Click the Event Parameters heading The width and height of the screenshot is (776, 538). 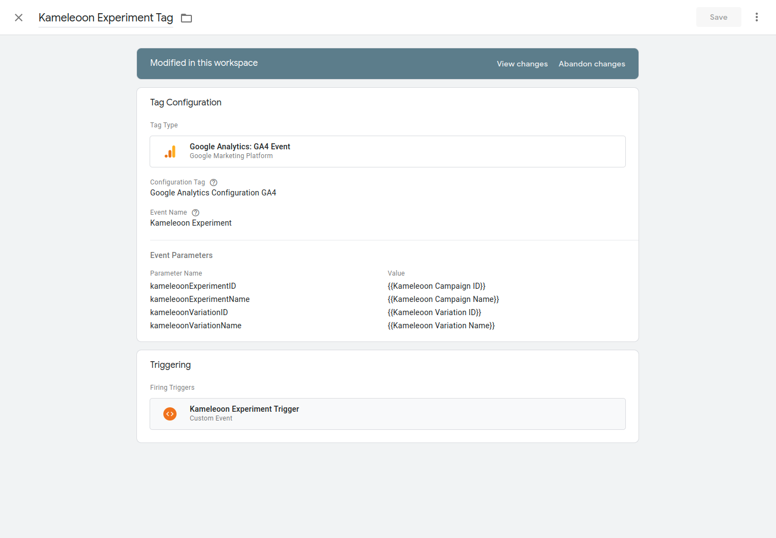[181, 255]
